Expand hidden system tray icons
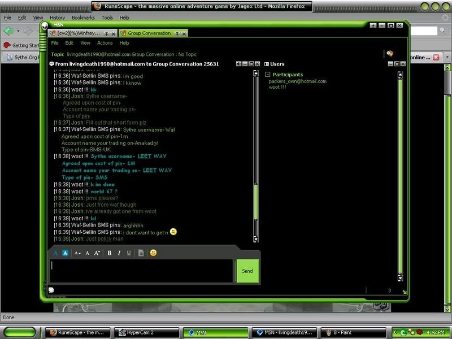Screen dimensions: 452x339 395,332
